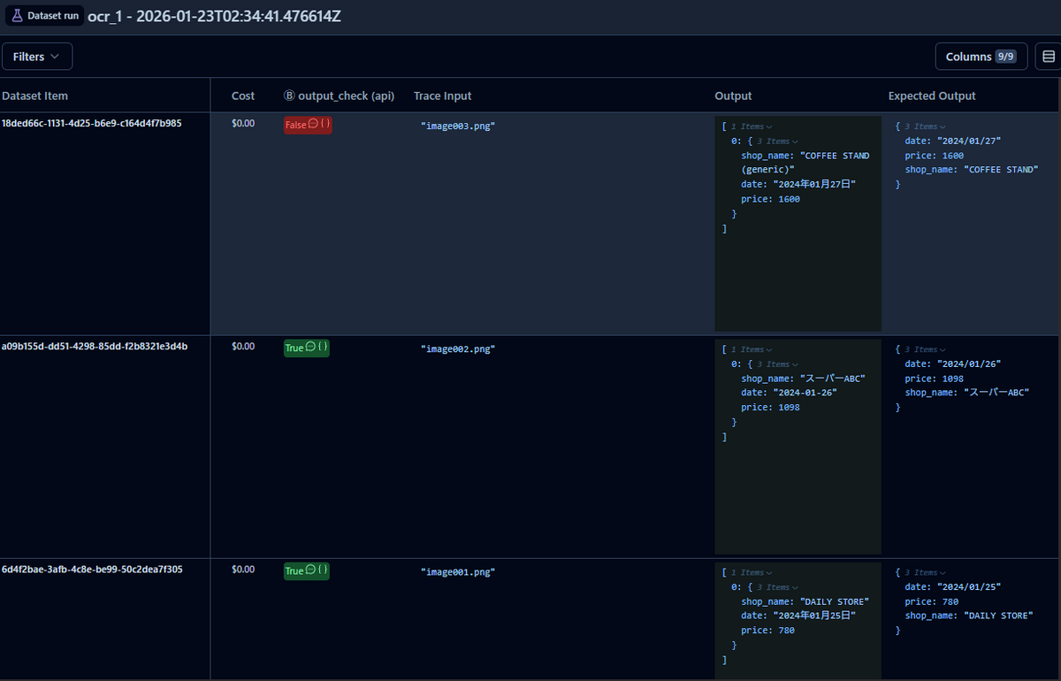Click the row height icon beside Columns
The height and width of the screenshot is (681, 1061).
pyautogui.click(x=1049, y=57)
